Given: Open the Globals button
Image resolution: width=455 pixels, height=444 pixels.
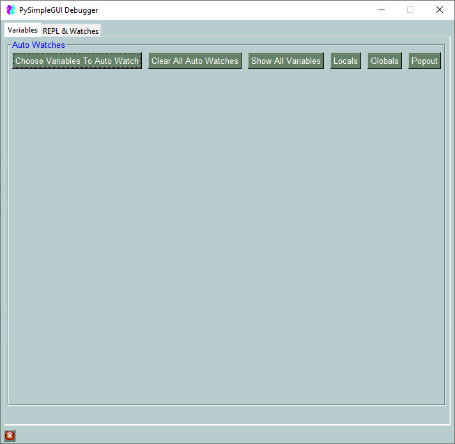Looking at the screenshot, I should (x=385, y=61).
